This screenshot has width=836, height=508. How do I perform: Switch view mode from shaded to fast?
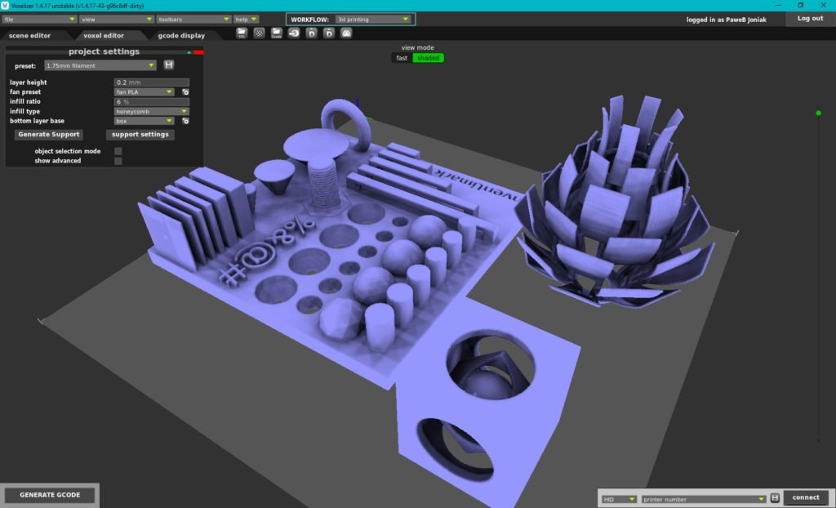(401, 58)
